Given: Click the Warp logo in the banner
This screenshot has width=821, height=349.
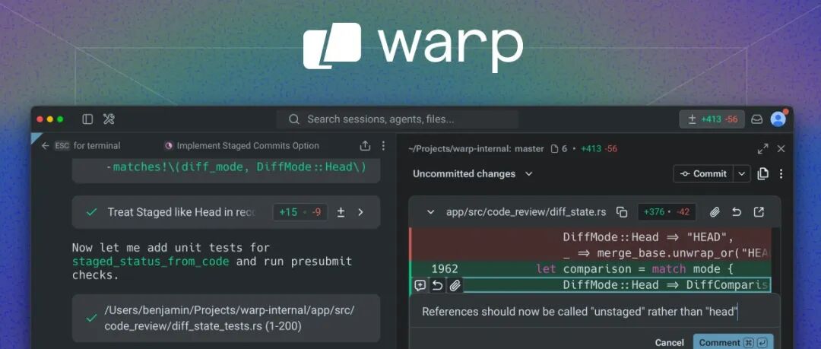Looking at the screenshot, I should [413, 46].
